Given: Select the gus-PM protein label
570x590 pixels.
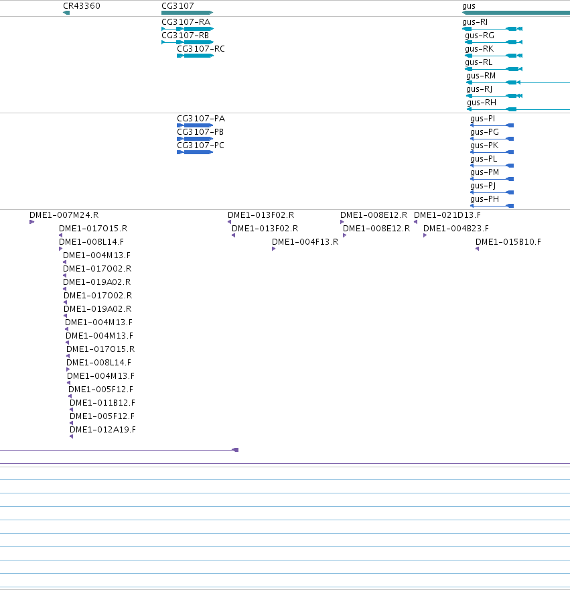Looking at the screenshot, I should (x=485, y=172).
